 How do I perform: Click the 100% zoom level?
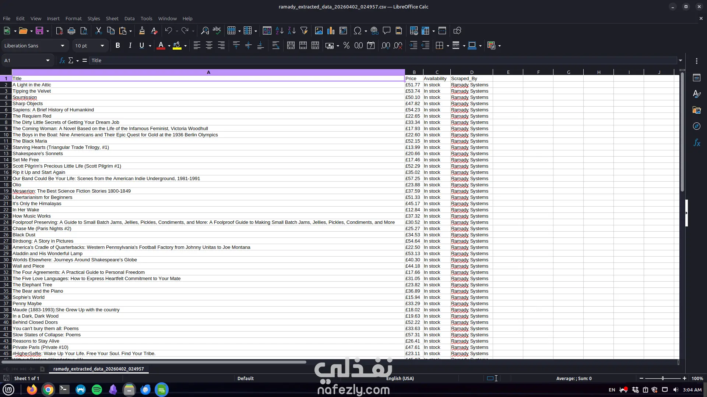pyautogui.click(x=697, y=378)
